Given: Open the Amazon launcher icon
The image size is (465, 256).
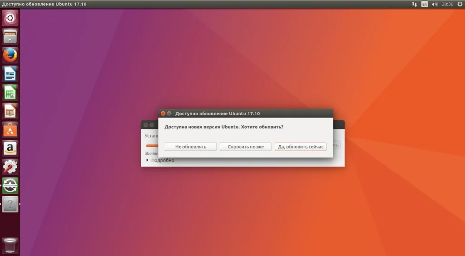Looking at the screenshot, I should coord(10,148).
